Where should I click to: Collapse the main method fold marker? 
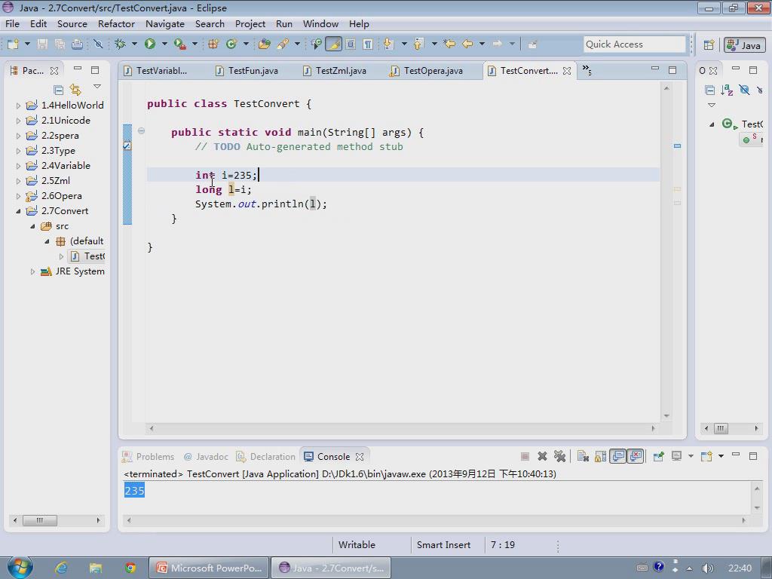[x=141, y=131]
